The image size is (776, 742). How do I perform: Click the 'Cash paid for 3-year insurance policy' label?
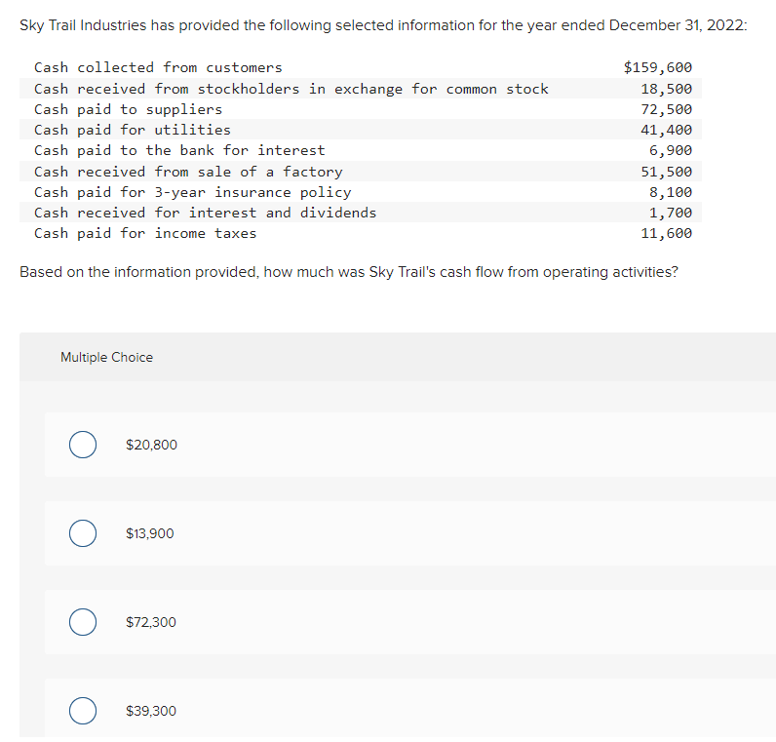192,192
